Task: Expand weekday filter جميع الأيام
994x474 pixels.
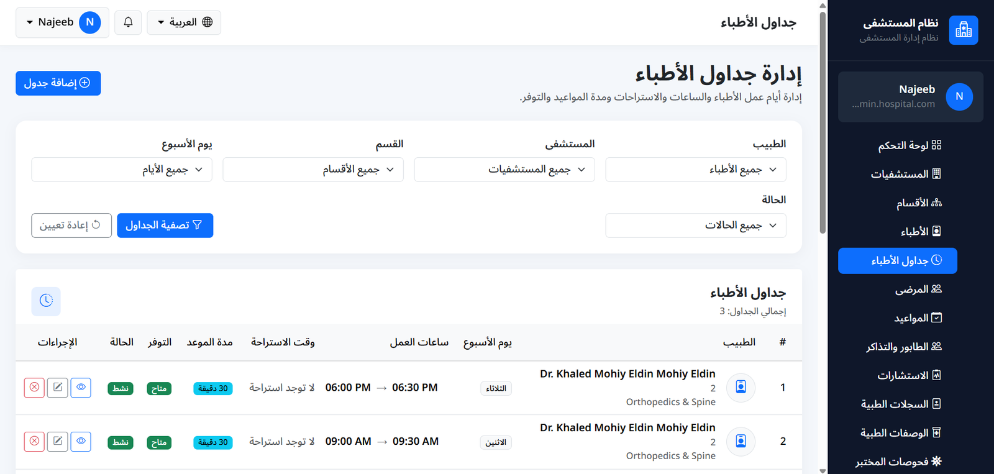Action: click(122, 170)
